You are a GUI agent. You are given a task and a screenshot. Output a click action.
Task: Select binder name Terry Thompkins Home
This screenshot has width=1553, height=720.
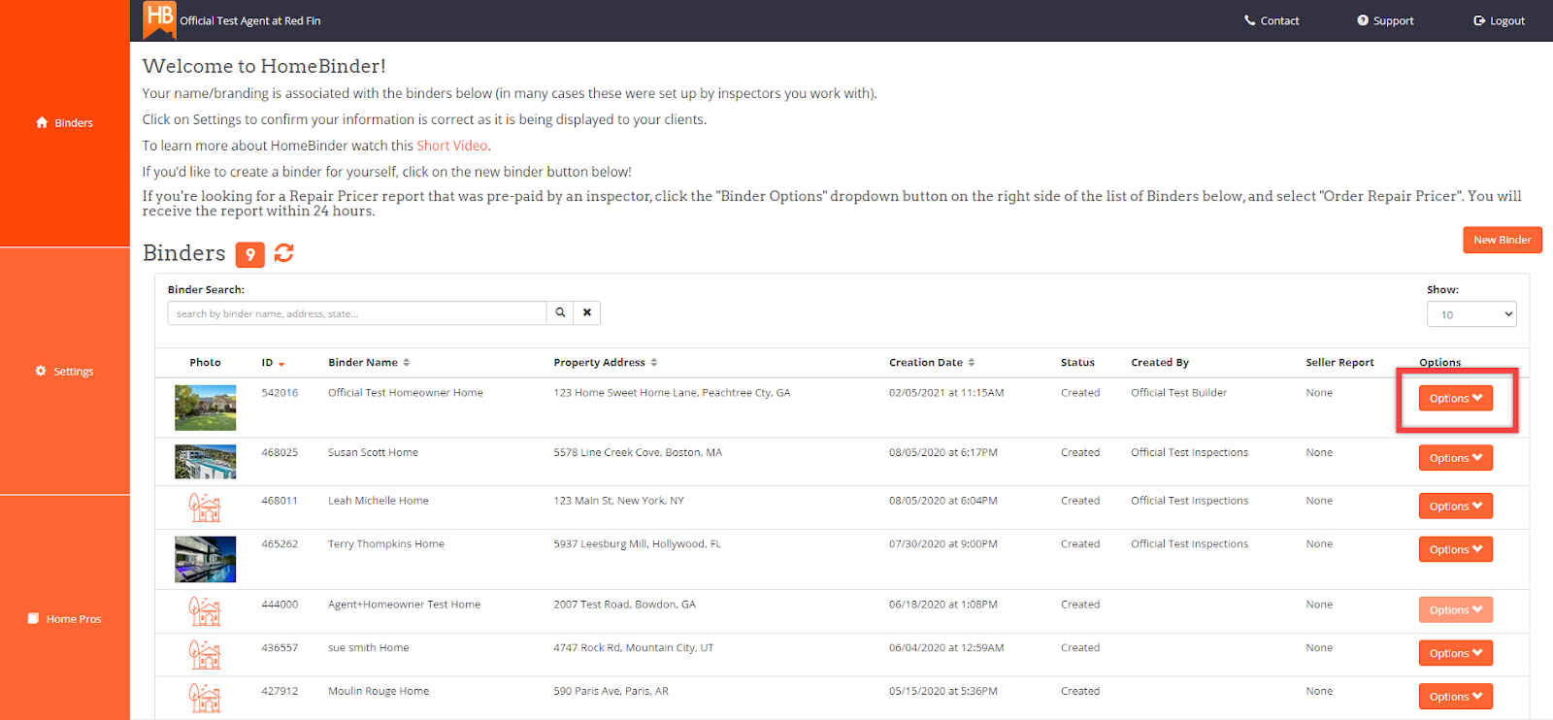(386, 544)
